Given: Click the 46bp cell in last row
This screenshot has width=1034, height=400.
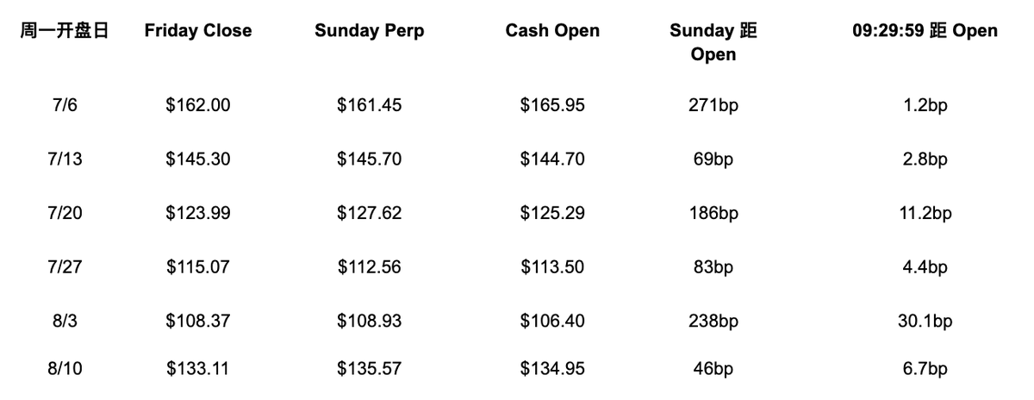Looking at the screenshot, I should (713, 368).
